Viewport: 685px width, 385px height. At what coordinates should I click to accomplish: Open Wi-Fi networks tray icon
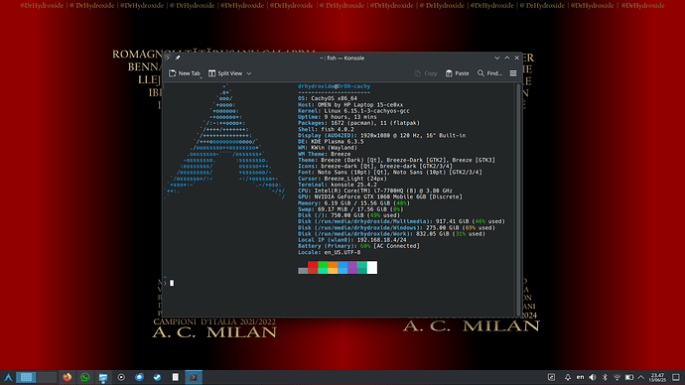(x=616, y=377)
